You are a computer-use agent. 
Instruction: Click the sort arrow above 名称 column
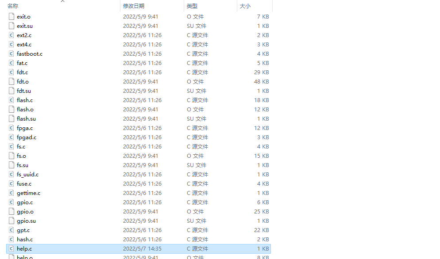coord(62,1)
